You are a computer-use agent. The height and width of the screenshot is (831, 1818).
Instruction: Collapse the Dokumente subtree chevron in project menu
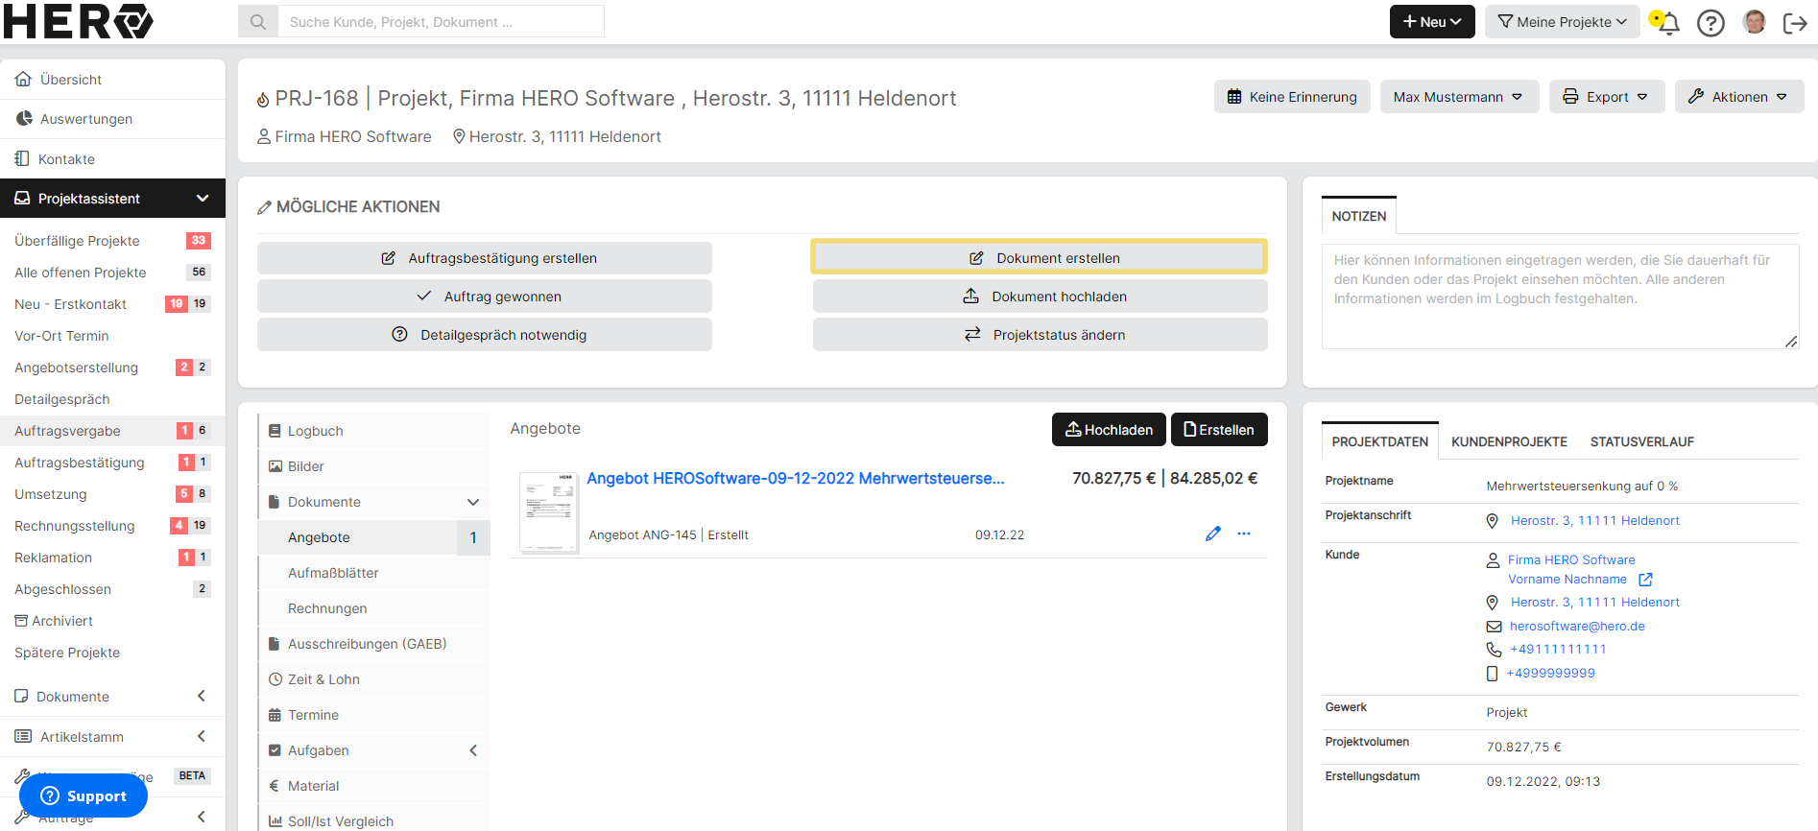tap(473, 502)
